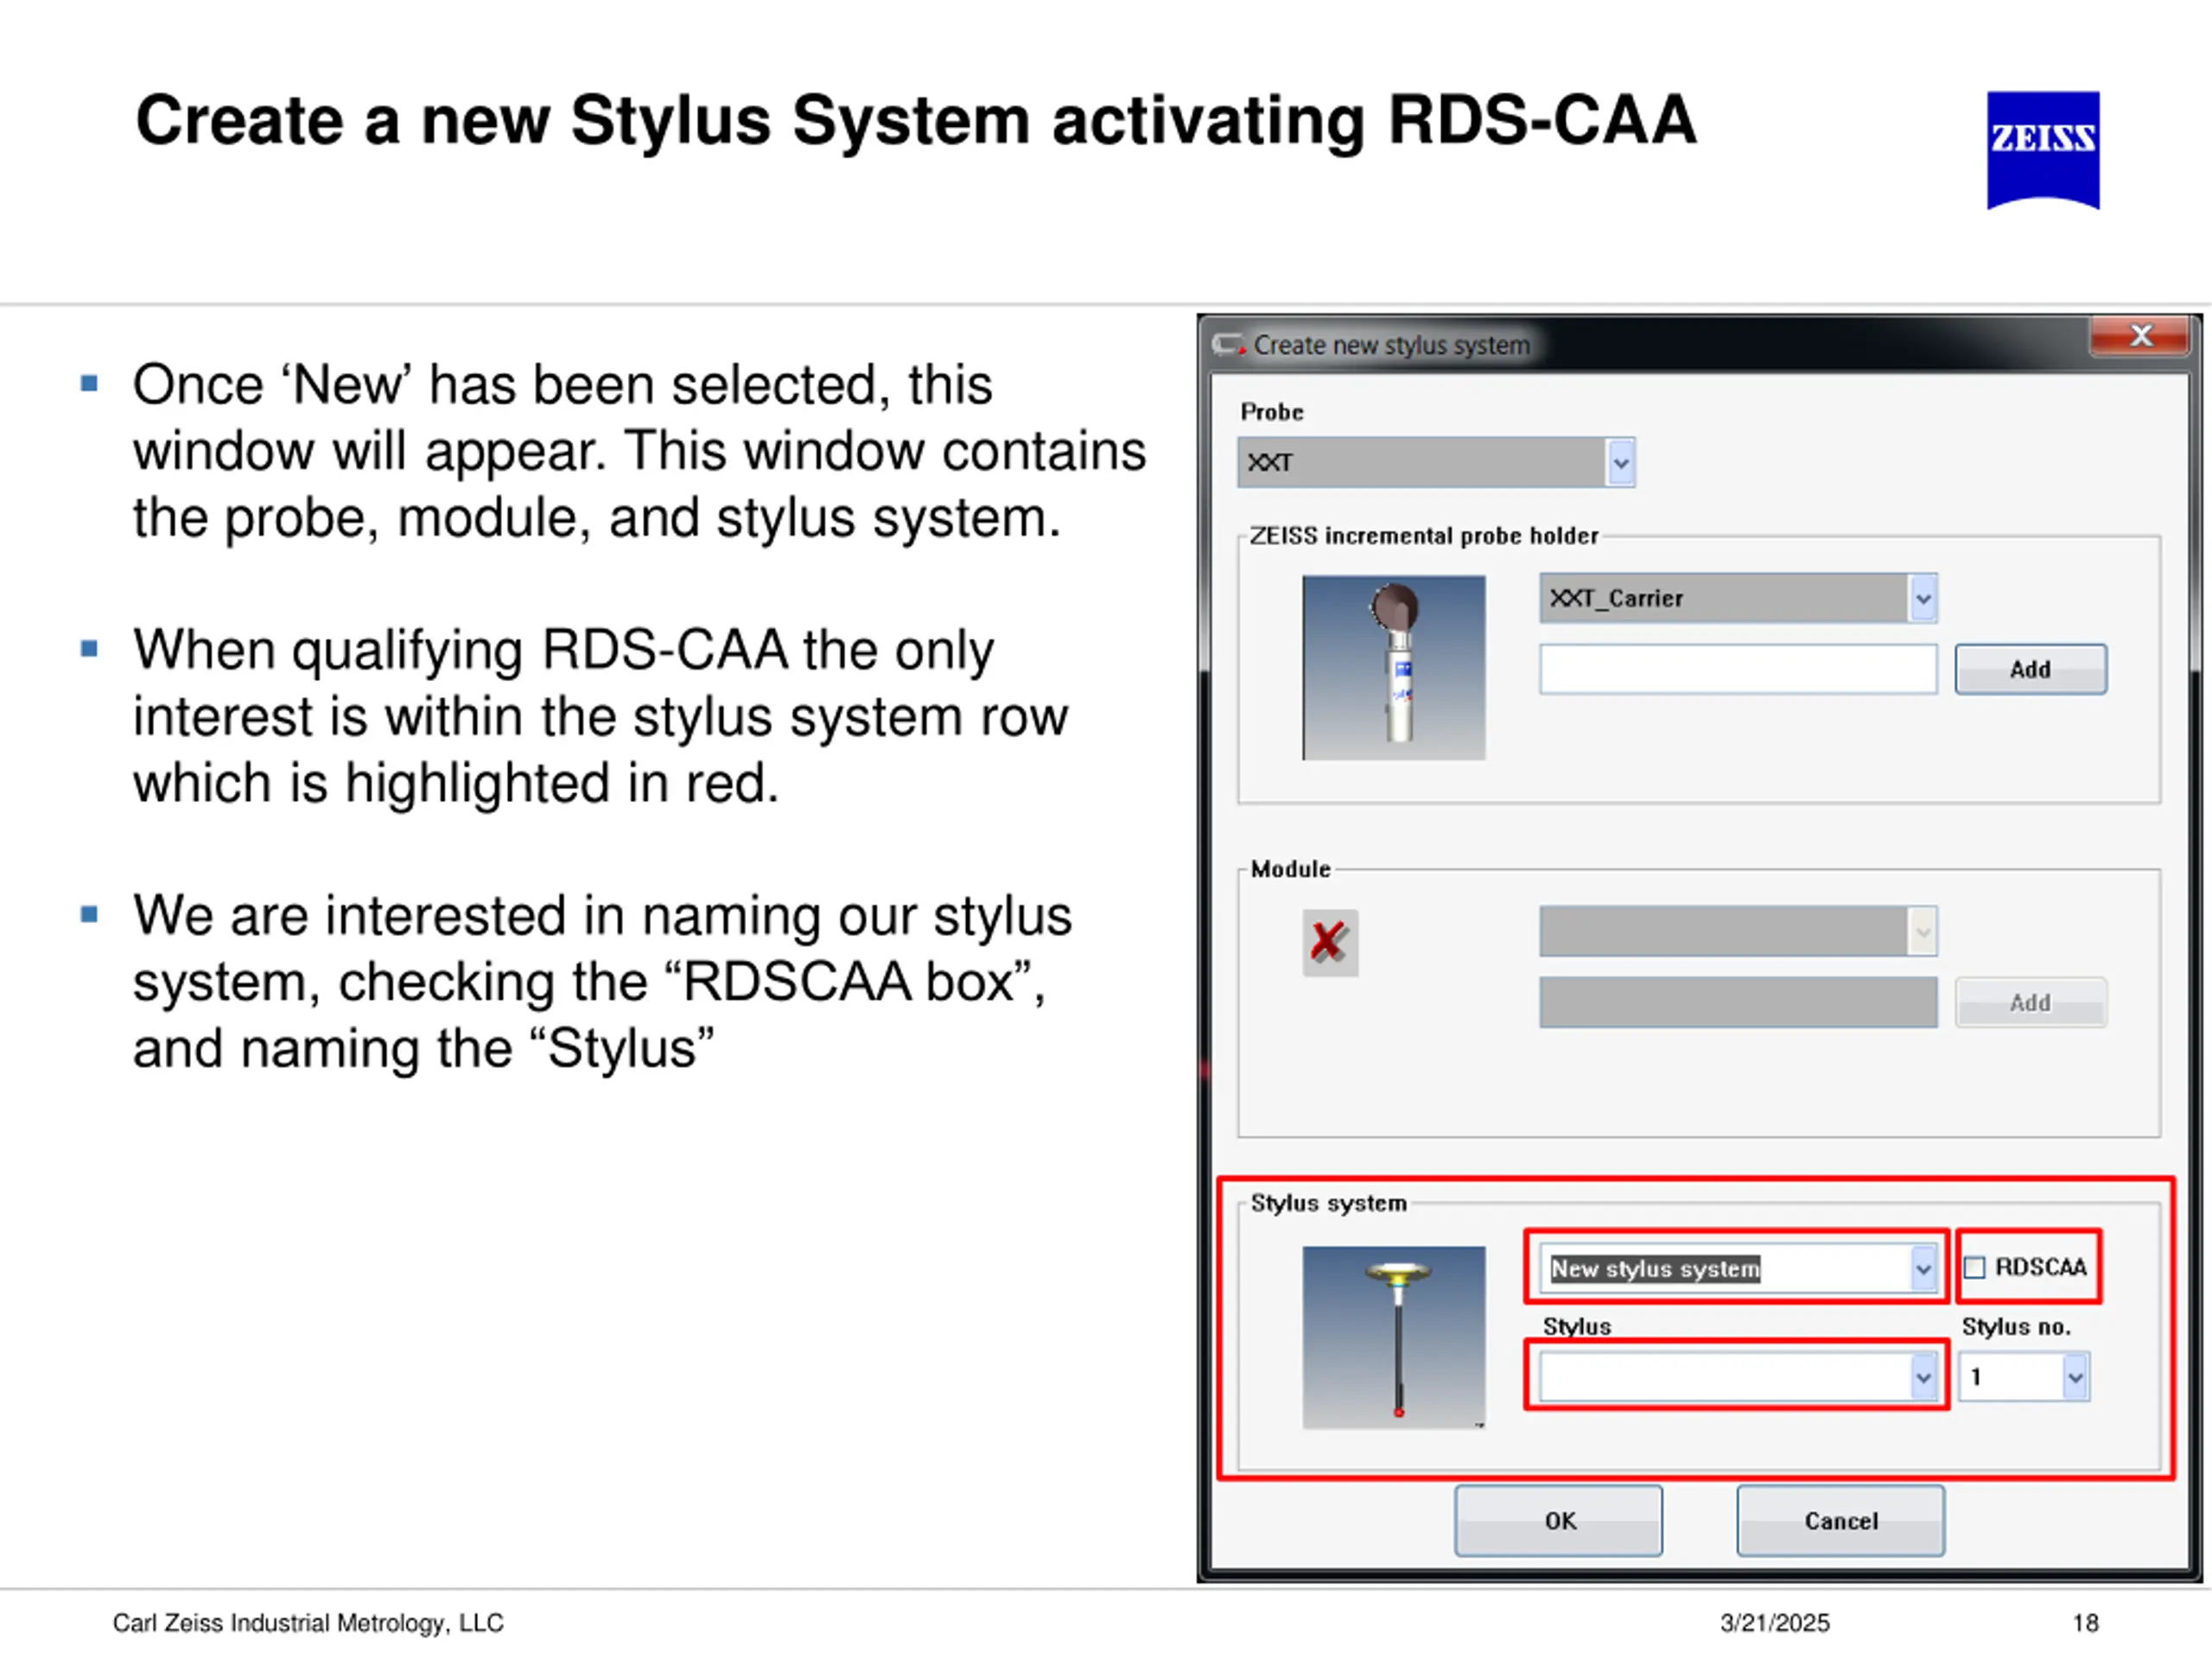Click the probe holder Add button

coord(2030,669)
